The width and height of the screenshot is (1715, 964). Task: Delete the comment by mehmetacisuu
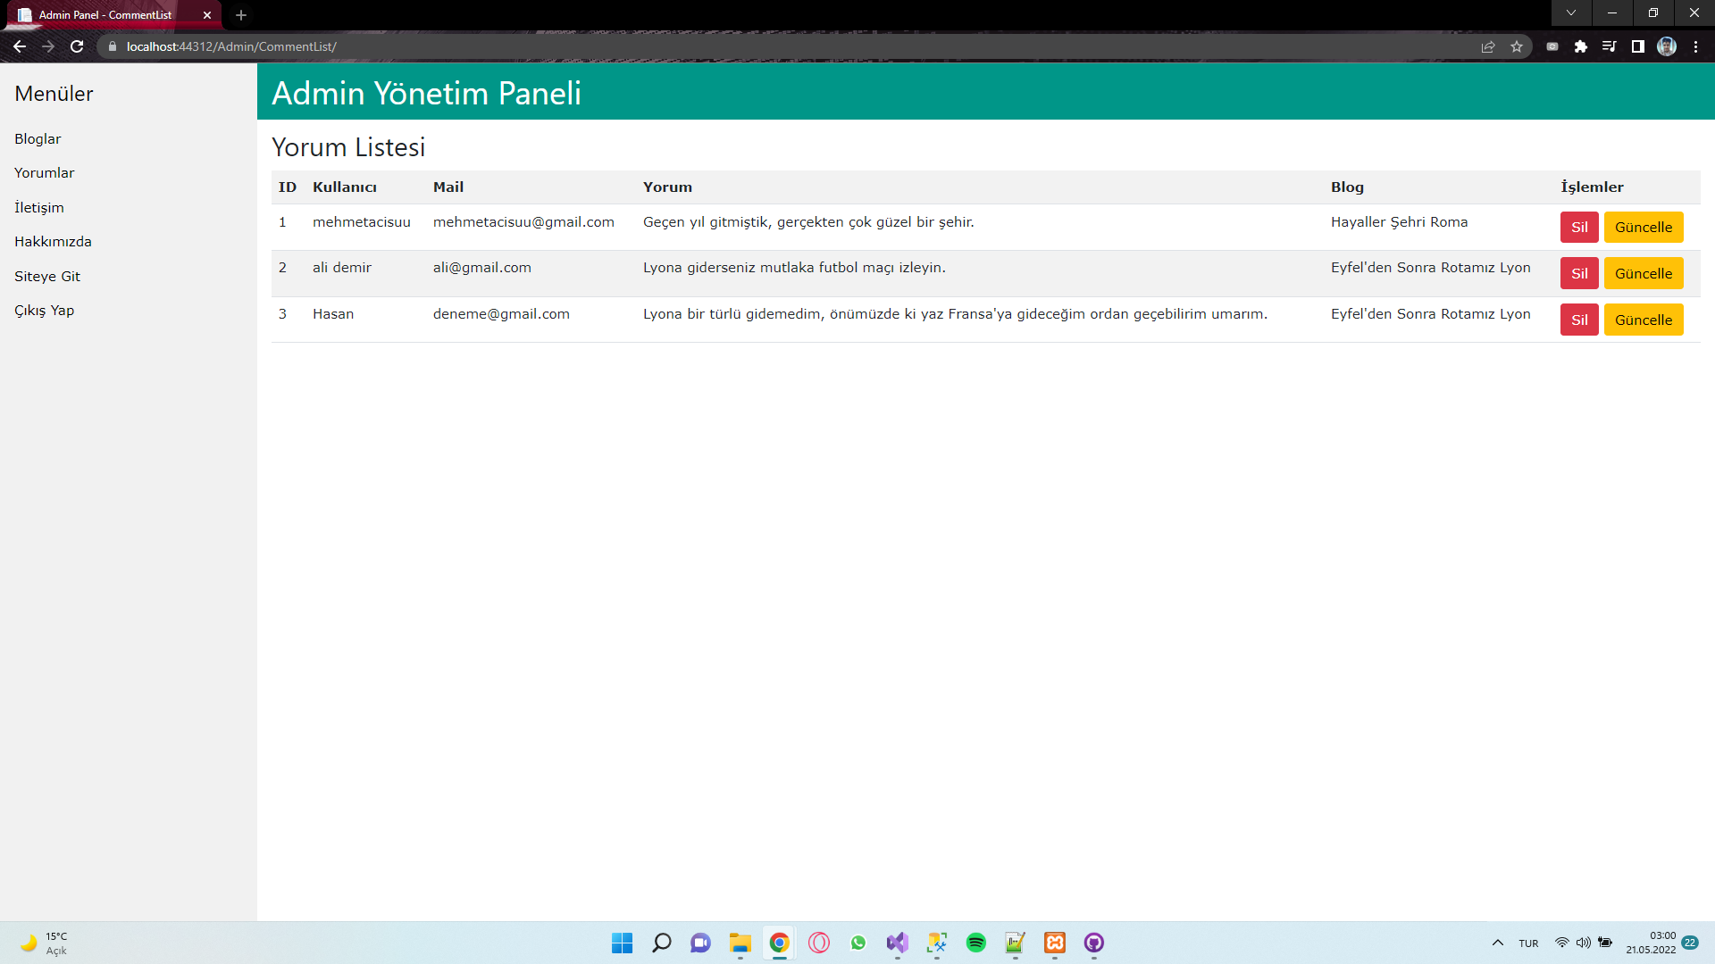[1579, 228]
